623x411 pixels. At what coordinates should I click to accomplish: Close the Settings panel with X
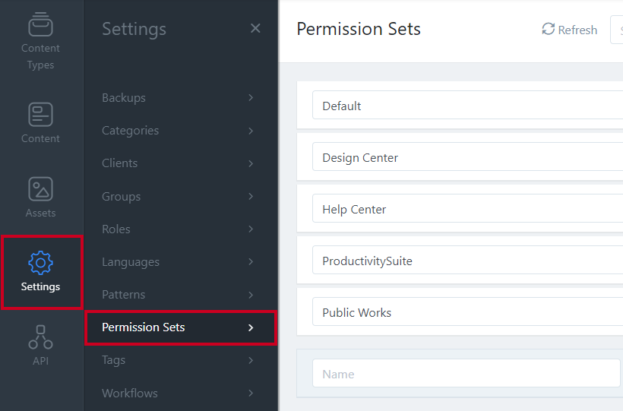pos(255,28)
